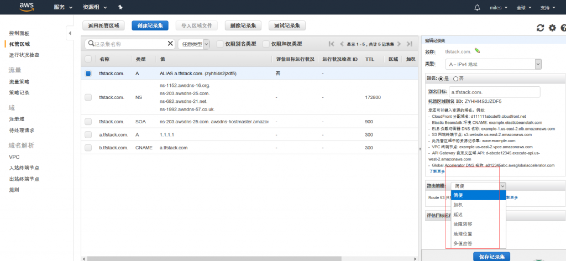Click the 别名目标 input field
The width and height of the screenshot is (566, 261).
point(495,92)
